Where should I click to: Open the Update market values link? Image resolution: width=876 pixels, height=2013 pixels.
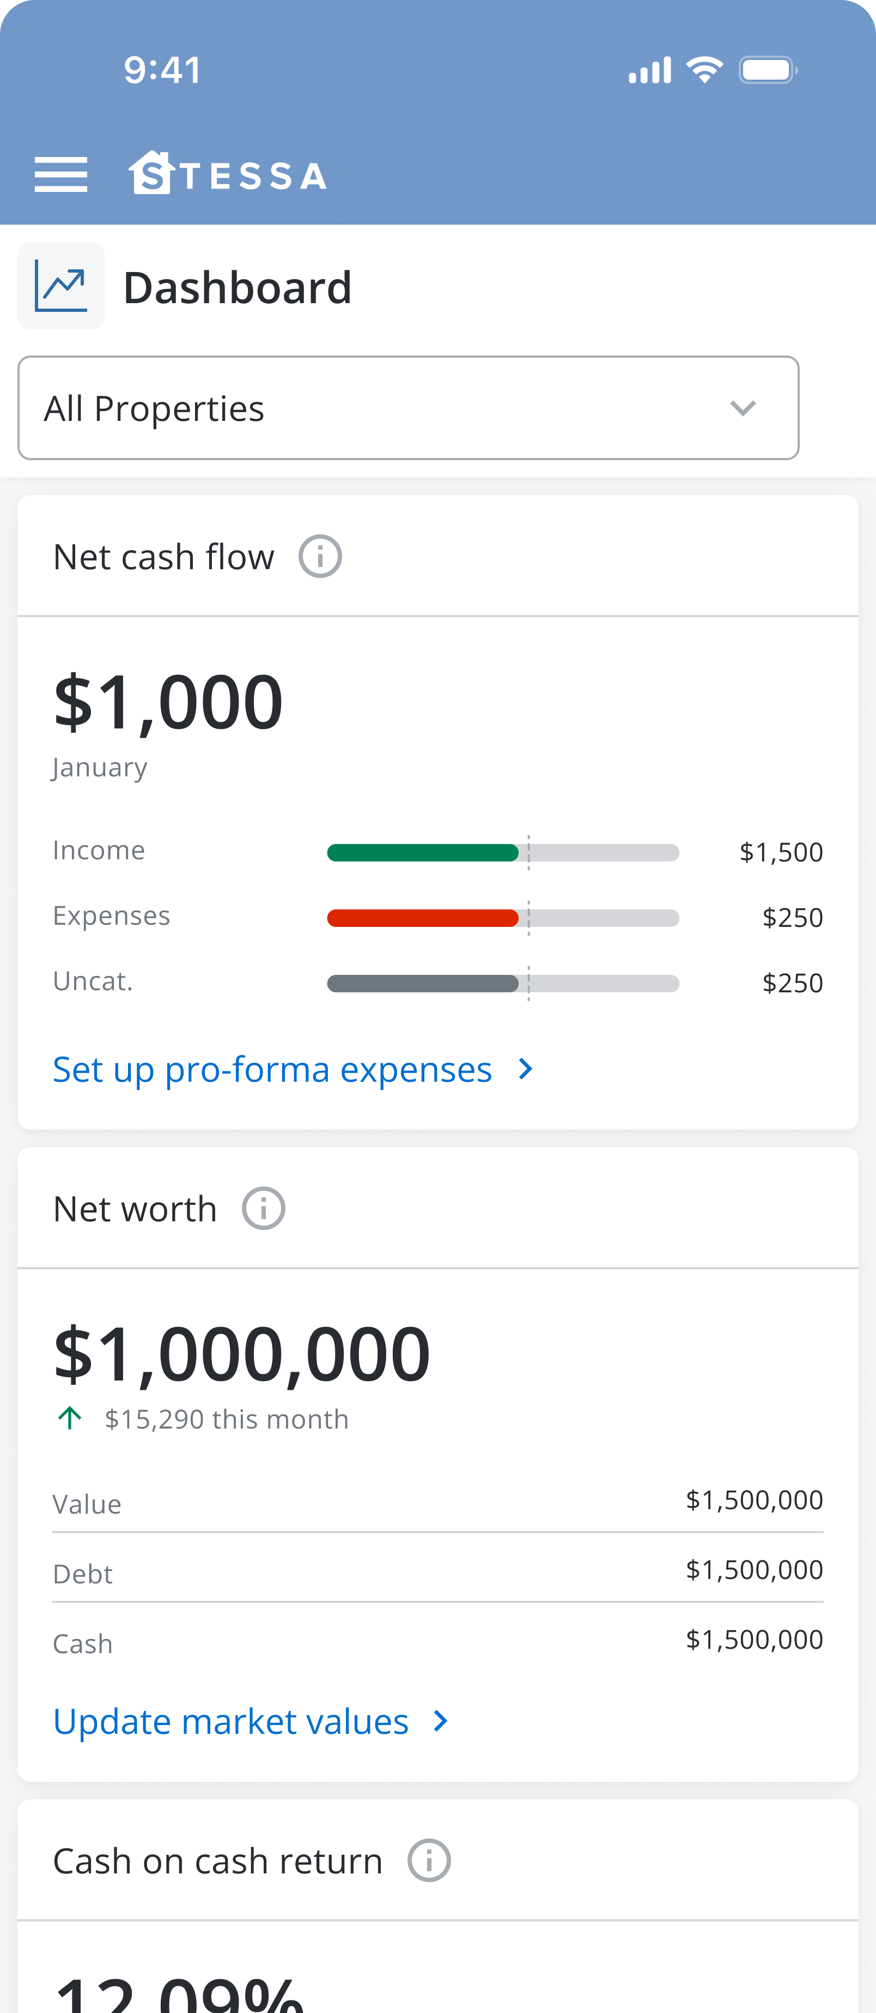pyautogui.click(x=231, y=1721)
